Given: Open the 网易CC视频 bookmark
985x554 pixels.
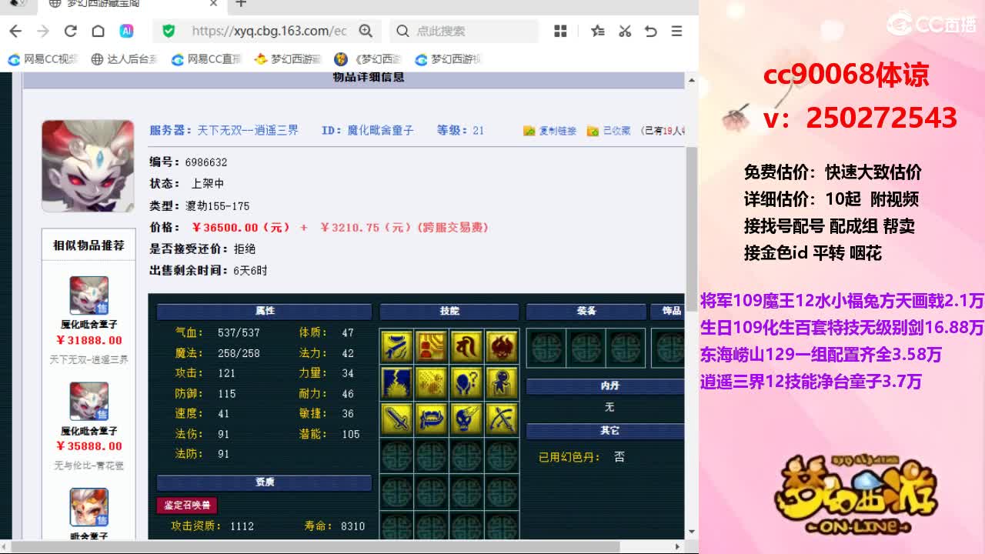Looking at the screenshot, I should click(43, 59).
